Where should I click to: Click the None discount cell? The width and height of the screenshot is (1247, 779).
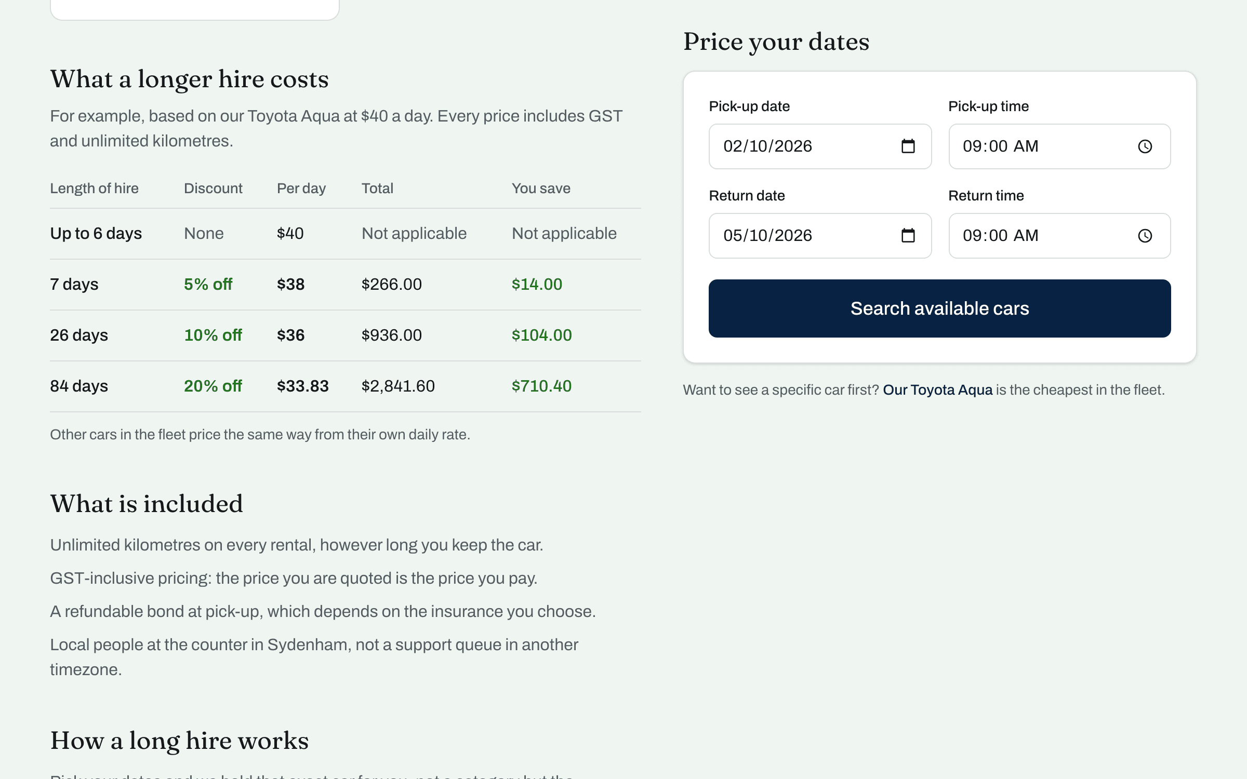pyautogui.click(x=204, y=234)
